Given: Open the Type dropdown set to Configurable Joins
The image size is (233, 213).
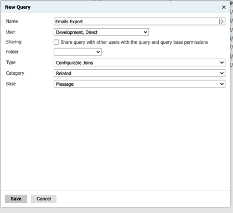Looking at the screenshot, I should point(139,63).
